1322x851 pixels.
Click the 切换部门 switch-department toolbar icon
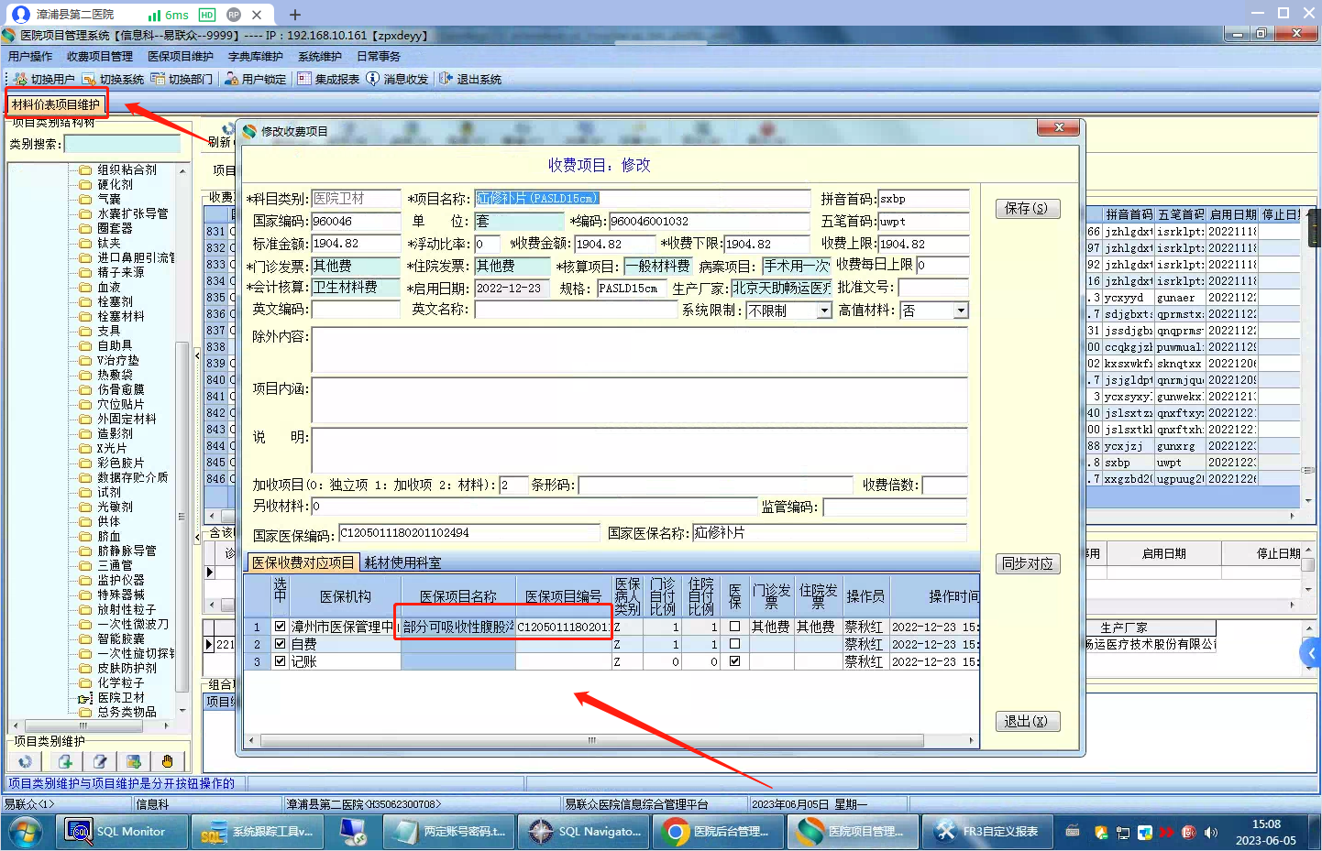click(158, 79)
